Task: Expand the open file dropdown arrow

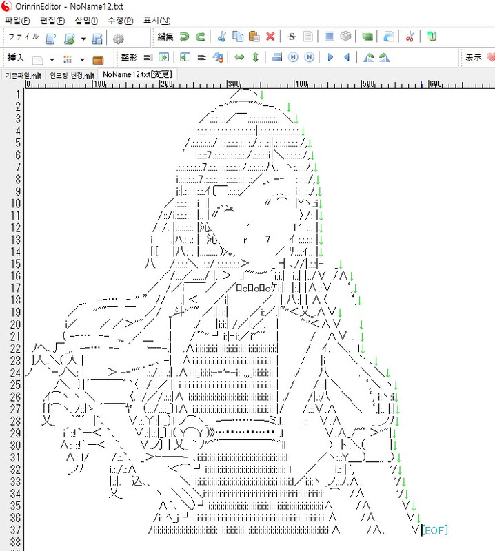Action: pos(83,39)
